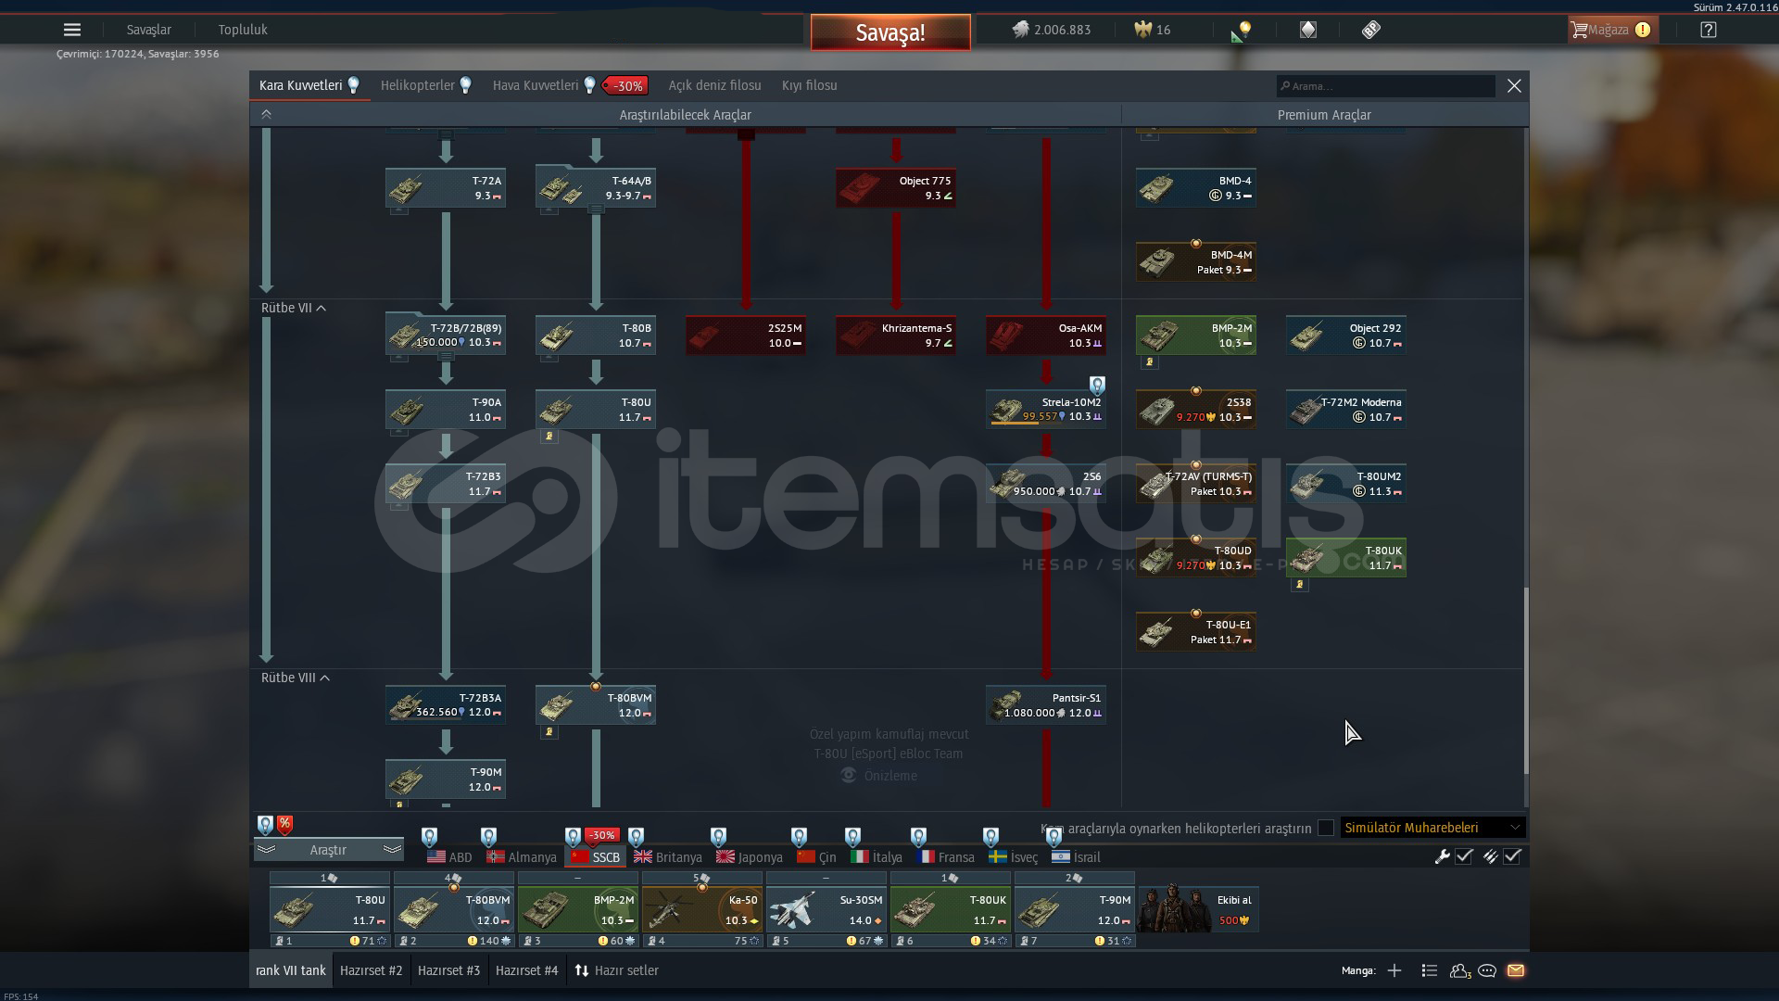Select the Su-30SM crew slot
1779x1001 pixels.
826,909
